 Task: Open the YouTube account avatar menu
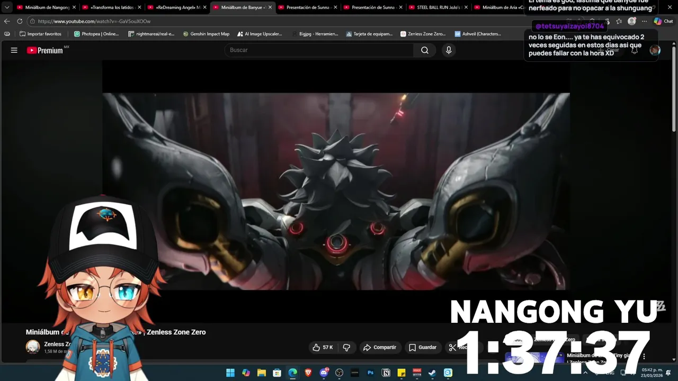tap(655, 50)
